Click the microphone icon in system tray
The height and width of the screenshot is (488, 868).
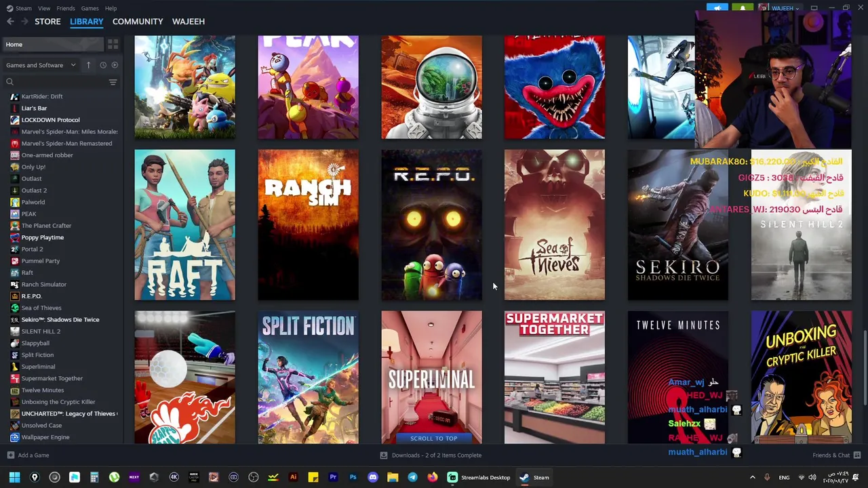pos(767,478)
